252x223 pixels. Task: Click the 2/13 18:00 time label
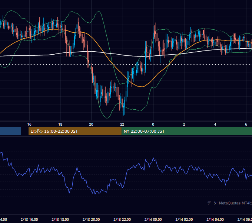(60, 219)
